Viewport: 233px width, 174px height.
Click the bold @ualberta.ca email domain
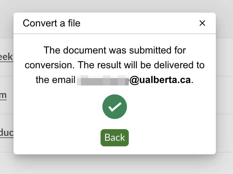160,80
